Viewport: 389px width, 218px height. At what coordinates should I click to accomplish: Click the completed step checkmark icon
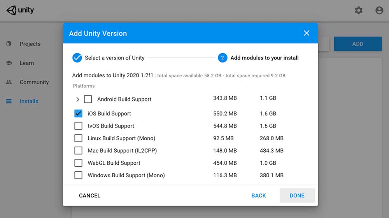tap(77, 58)
